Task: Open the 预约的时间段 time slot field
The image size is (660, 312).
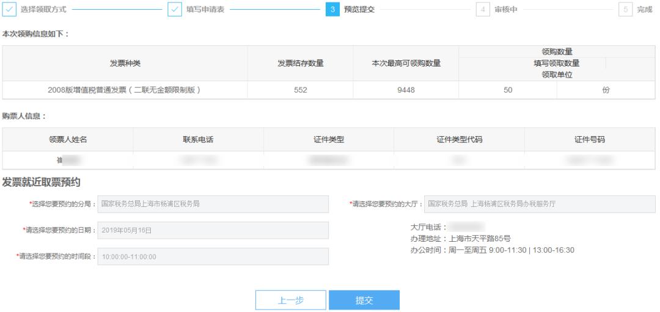Action: tap(213, 256)
